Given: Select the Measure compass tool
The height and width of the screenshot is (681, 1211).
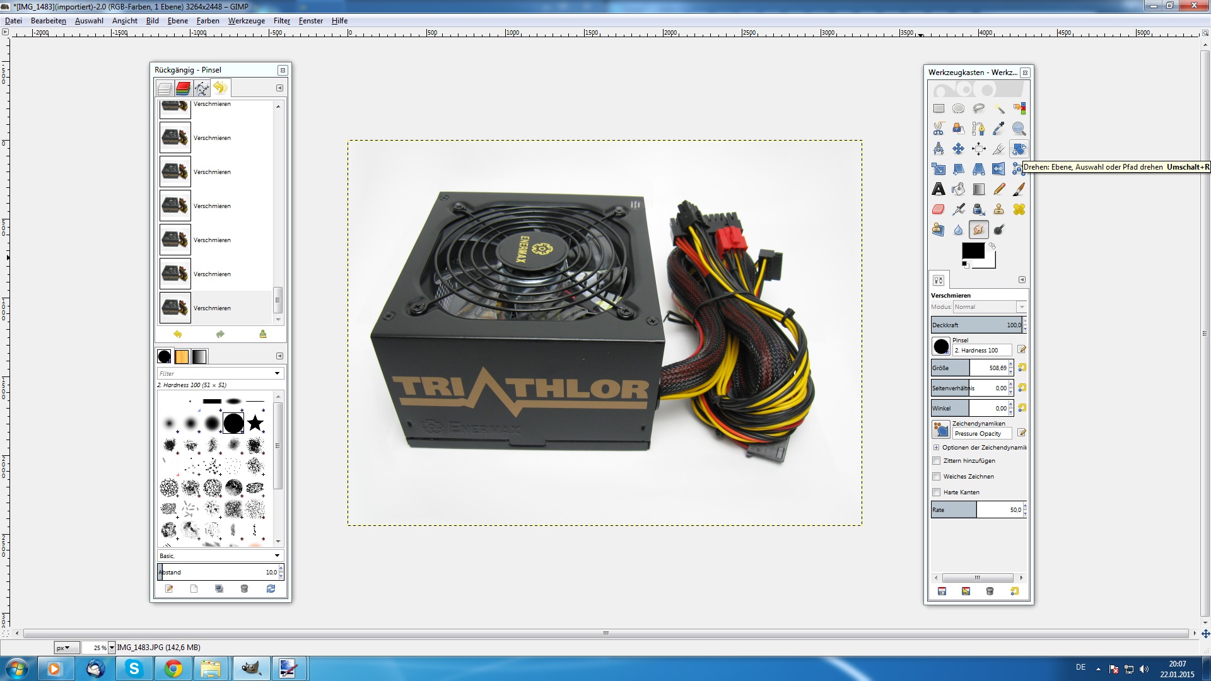Looking at the screenshot, I should click(x=939, y=149).
